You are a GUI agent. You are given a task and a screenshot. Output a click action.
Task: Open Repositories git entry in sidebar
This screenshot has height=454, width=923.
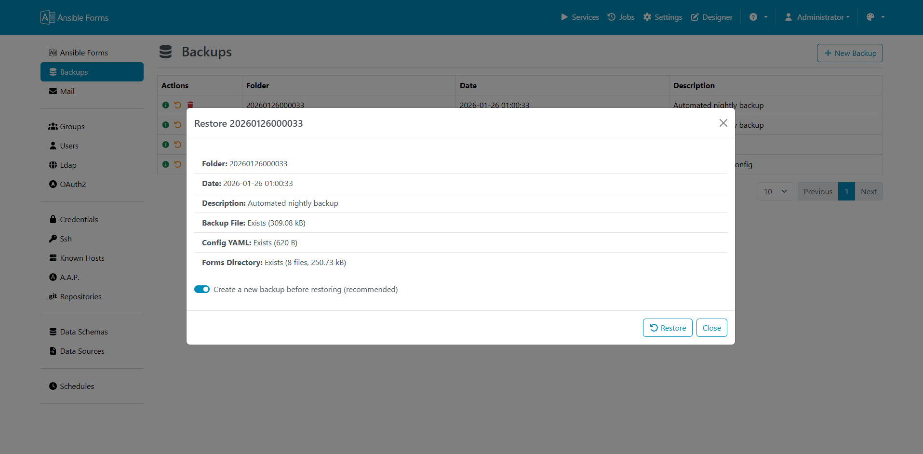(x=80, y=296)
